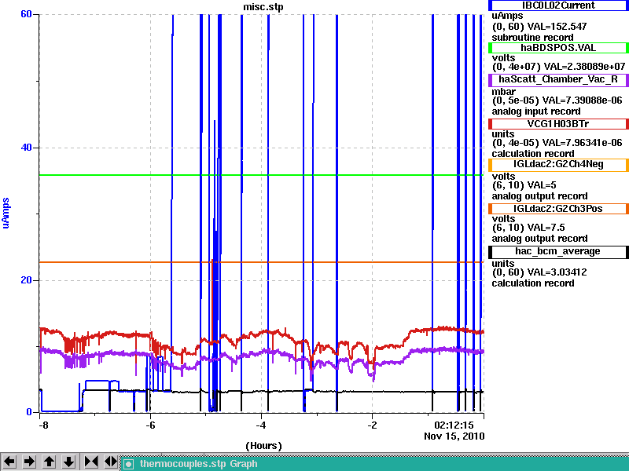Click the outward-pointing triangles zoom-out icon

tap(111, 462)
